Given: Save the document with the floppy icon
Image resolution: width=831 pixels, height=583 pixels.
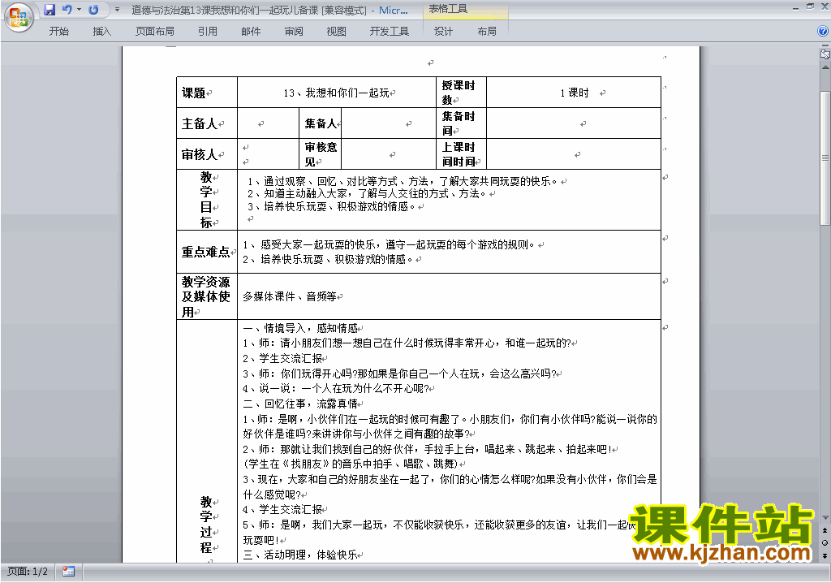Looking at the screenshot, I should 50,10.
